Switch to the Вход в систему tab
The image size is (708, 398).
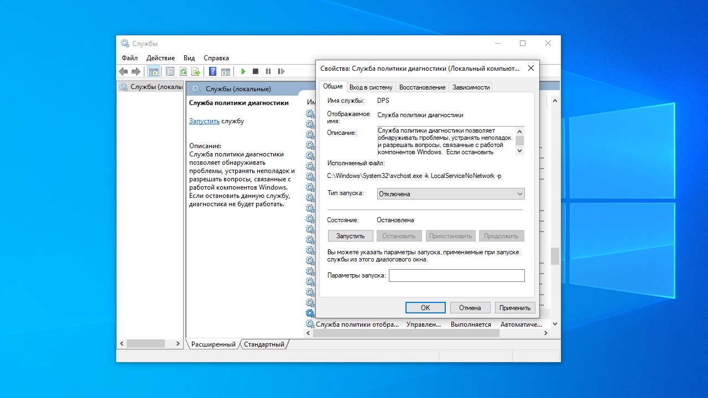(x=371, y=87)
